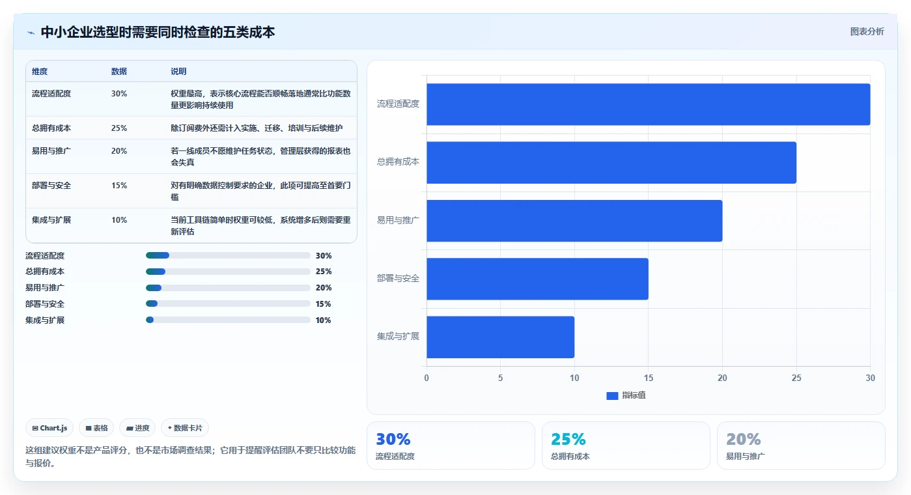This screenshot has width=911, height=495.
Task: Click the 维度 table column header
Action: click(x=40, y=72)
